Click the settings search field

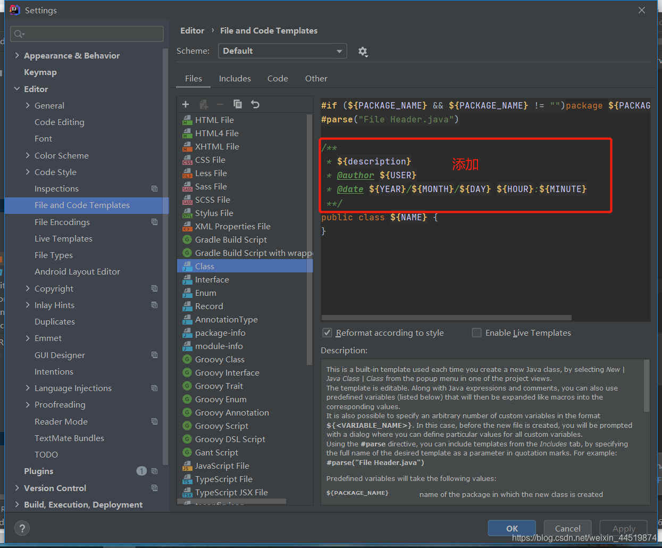pyautogui.click(x=87, y=34)
